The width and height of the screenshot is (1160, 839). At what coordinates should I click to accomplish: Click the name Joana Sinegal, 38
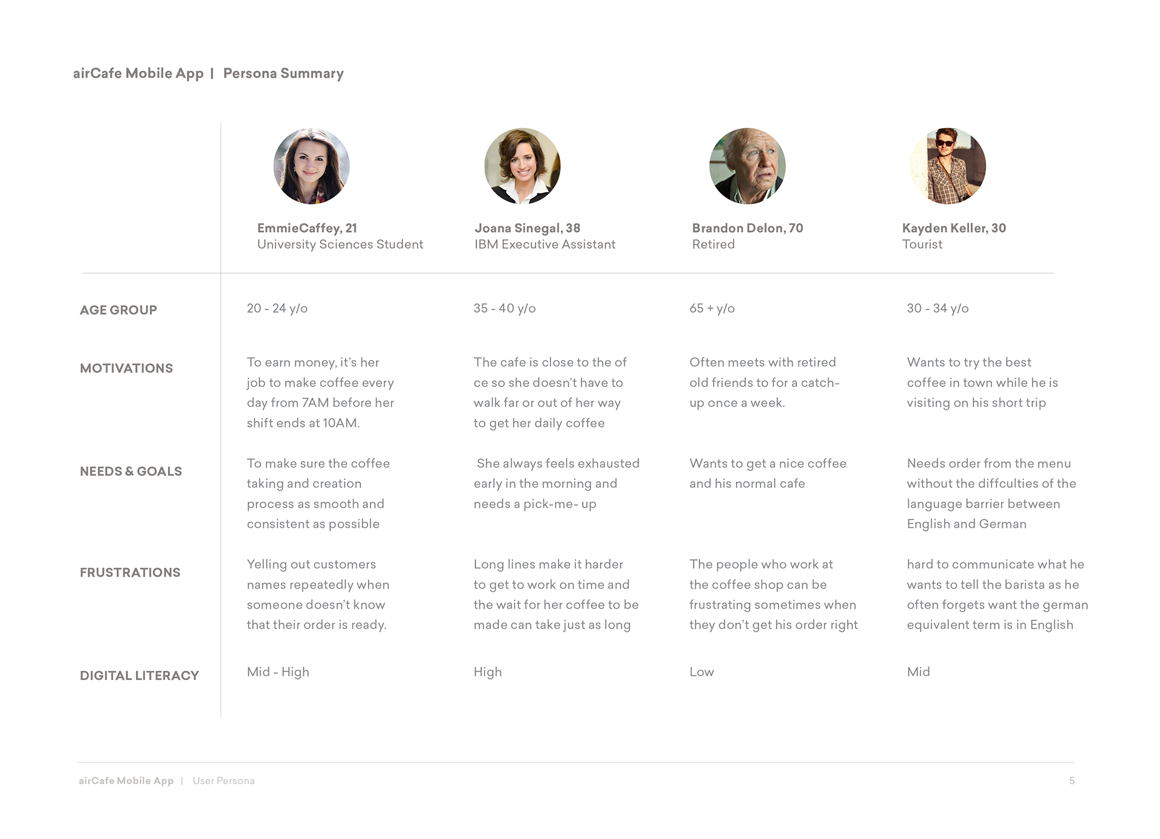527,228
